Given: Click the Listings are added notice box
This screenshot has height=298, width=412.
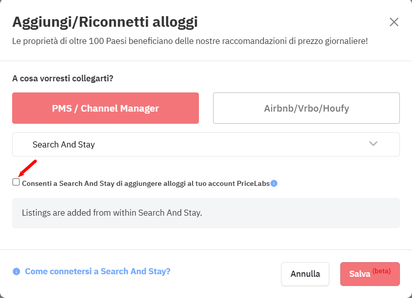Looking at the screenshot, I should [x=206, y=213].
